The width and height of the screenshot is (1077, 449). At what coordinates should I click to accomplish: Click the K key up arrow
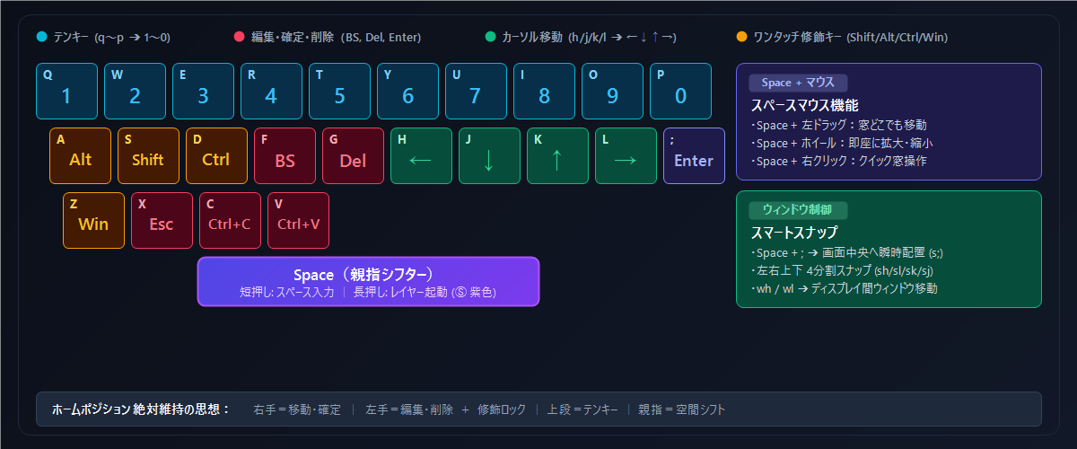click(557, 156)
